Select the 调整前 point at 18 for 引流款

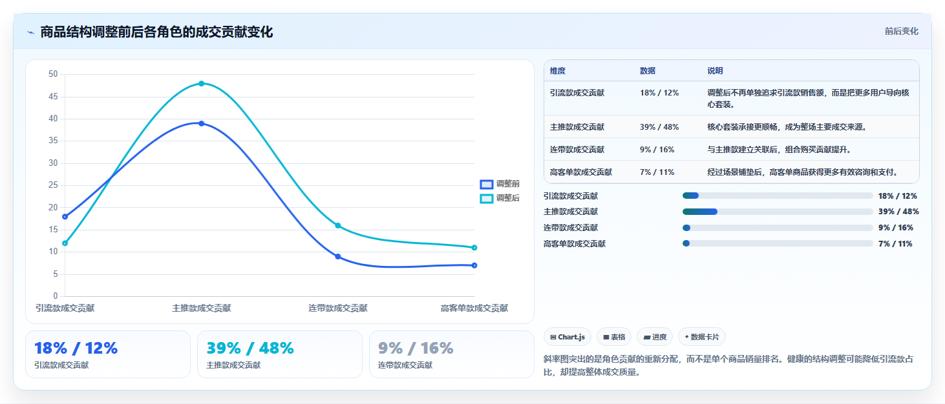[65, 217]
